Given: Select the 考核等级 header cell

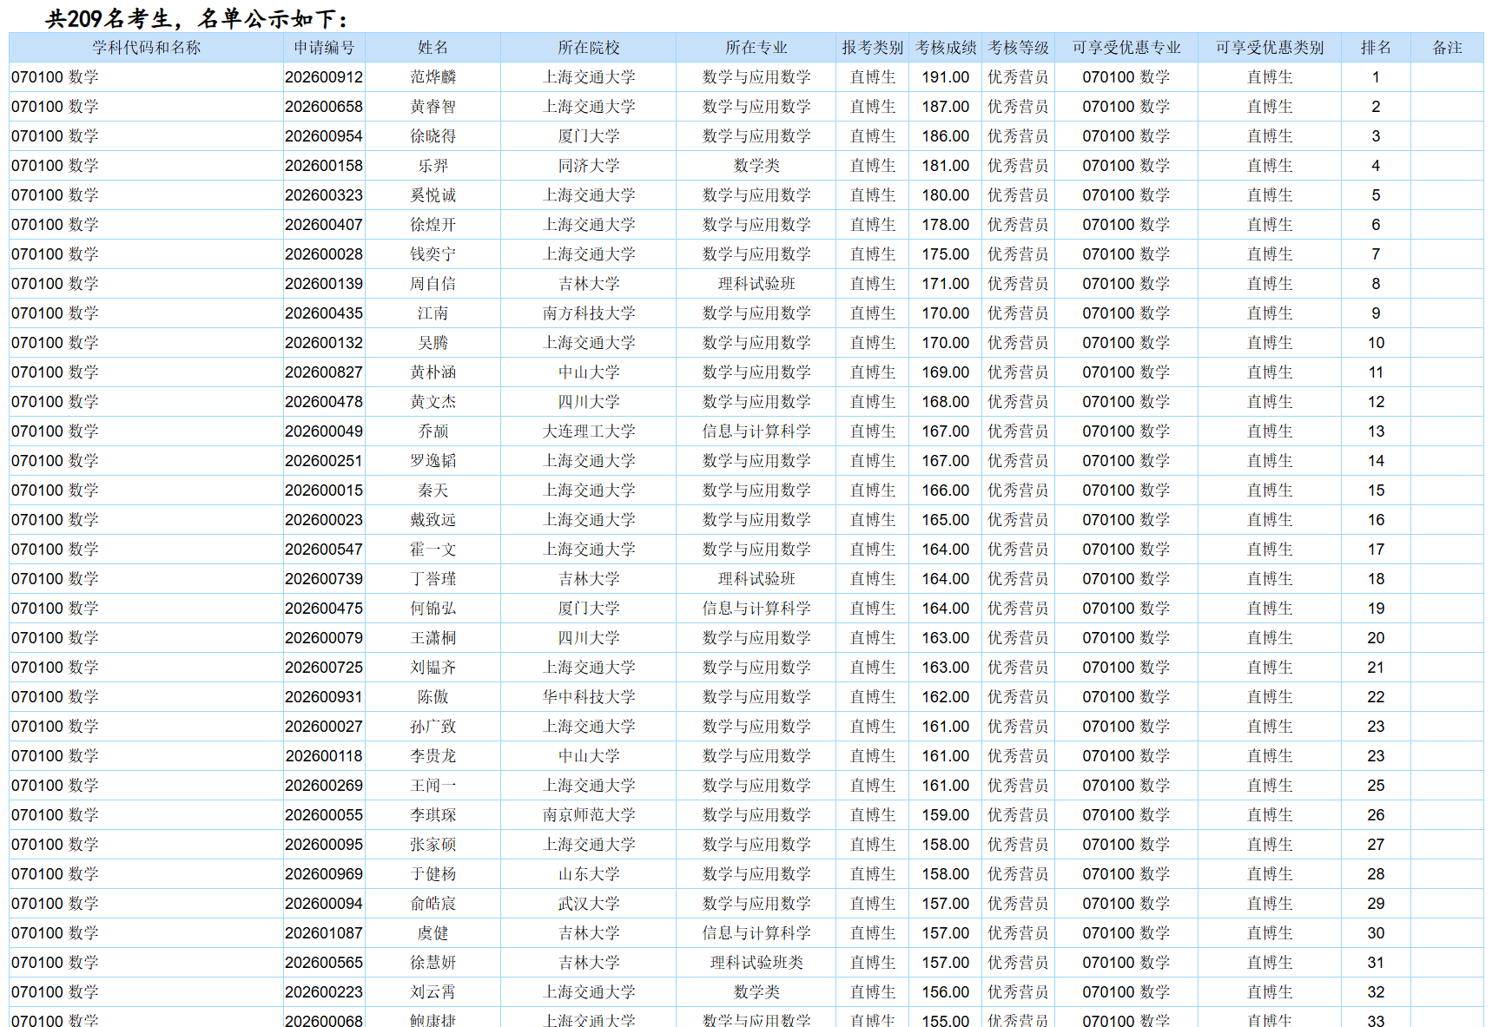Looking at the screenshot, I should pyautogui.click(x=1018, y=48).
